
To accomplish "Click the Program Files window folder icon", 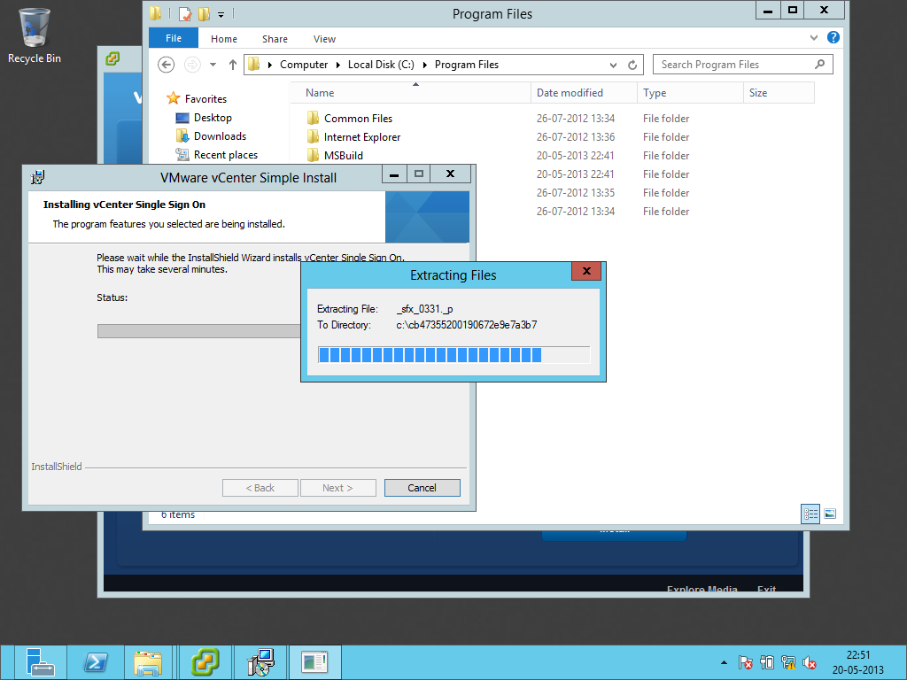I will point(155,14).
